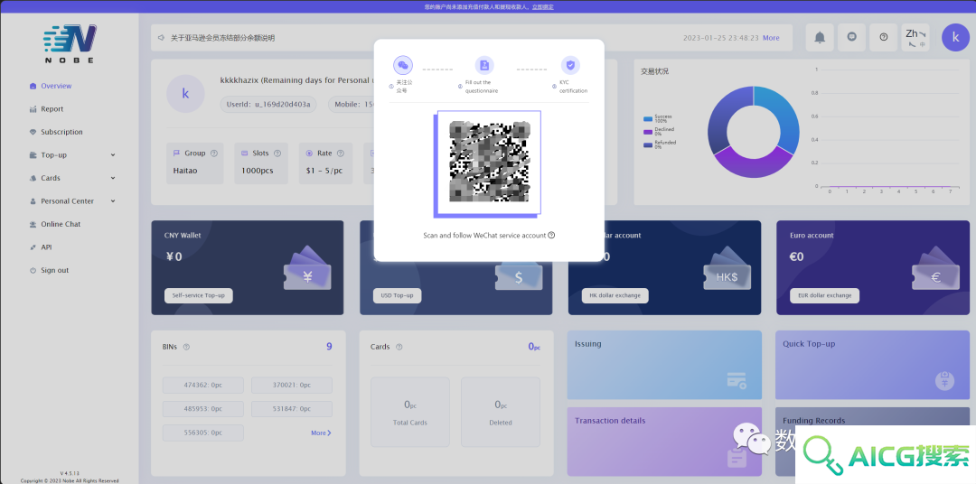The image size is (976, 484).
Task: Open the notification bell icon
Action: [820, 37]
